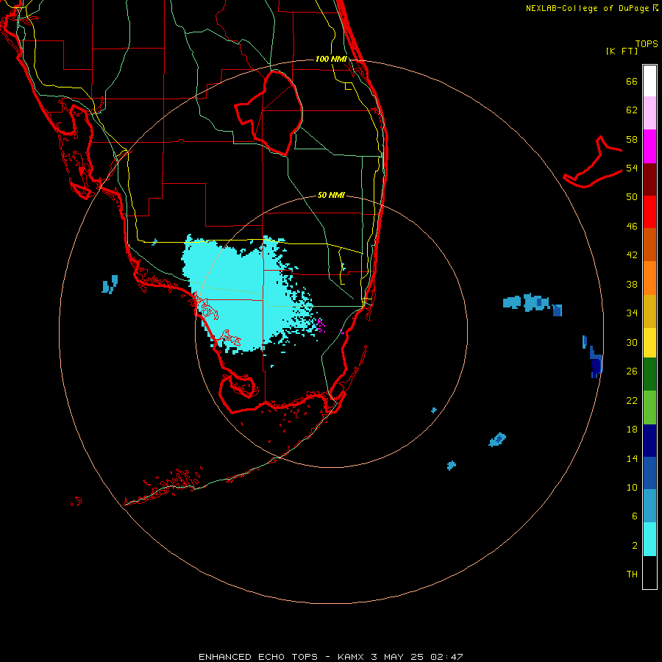Click the dark navy echo at eastern ring edge
Viewport: 662px width, 662px height.
(596, 365)
